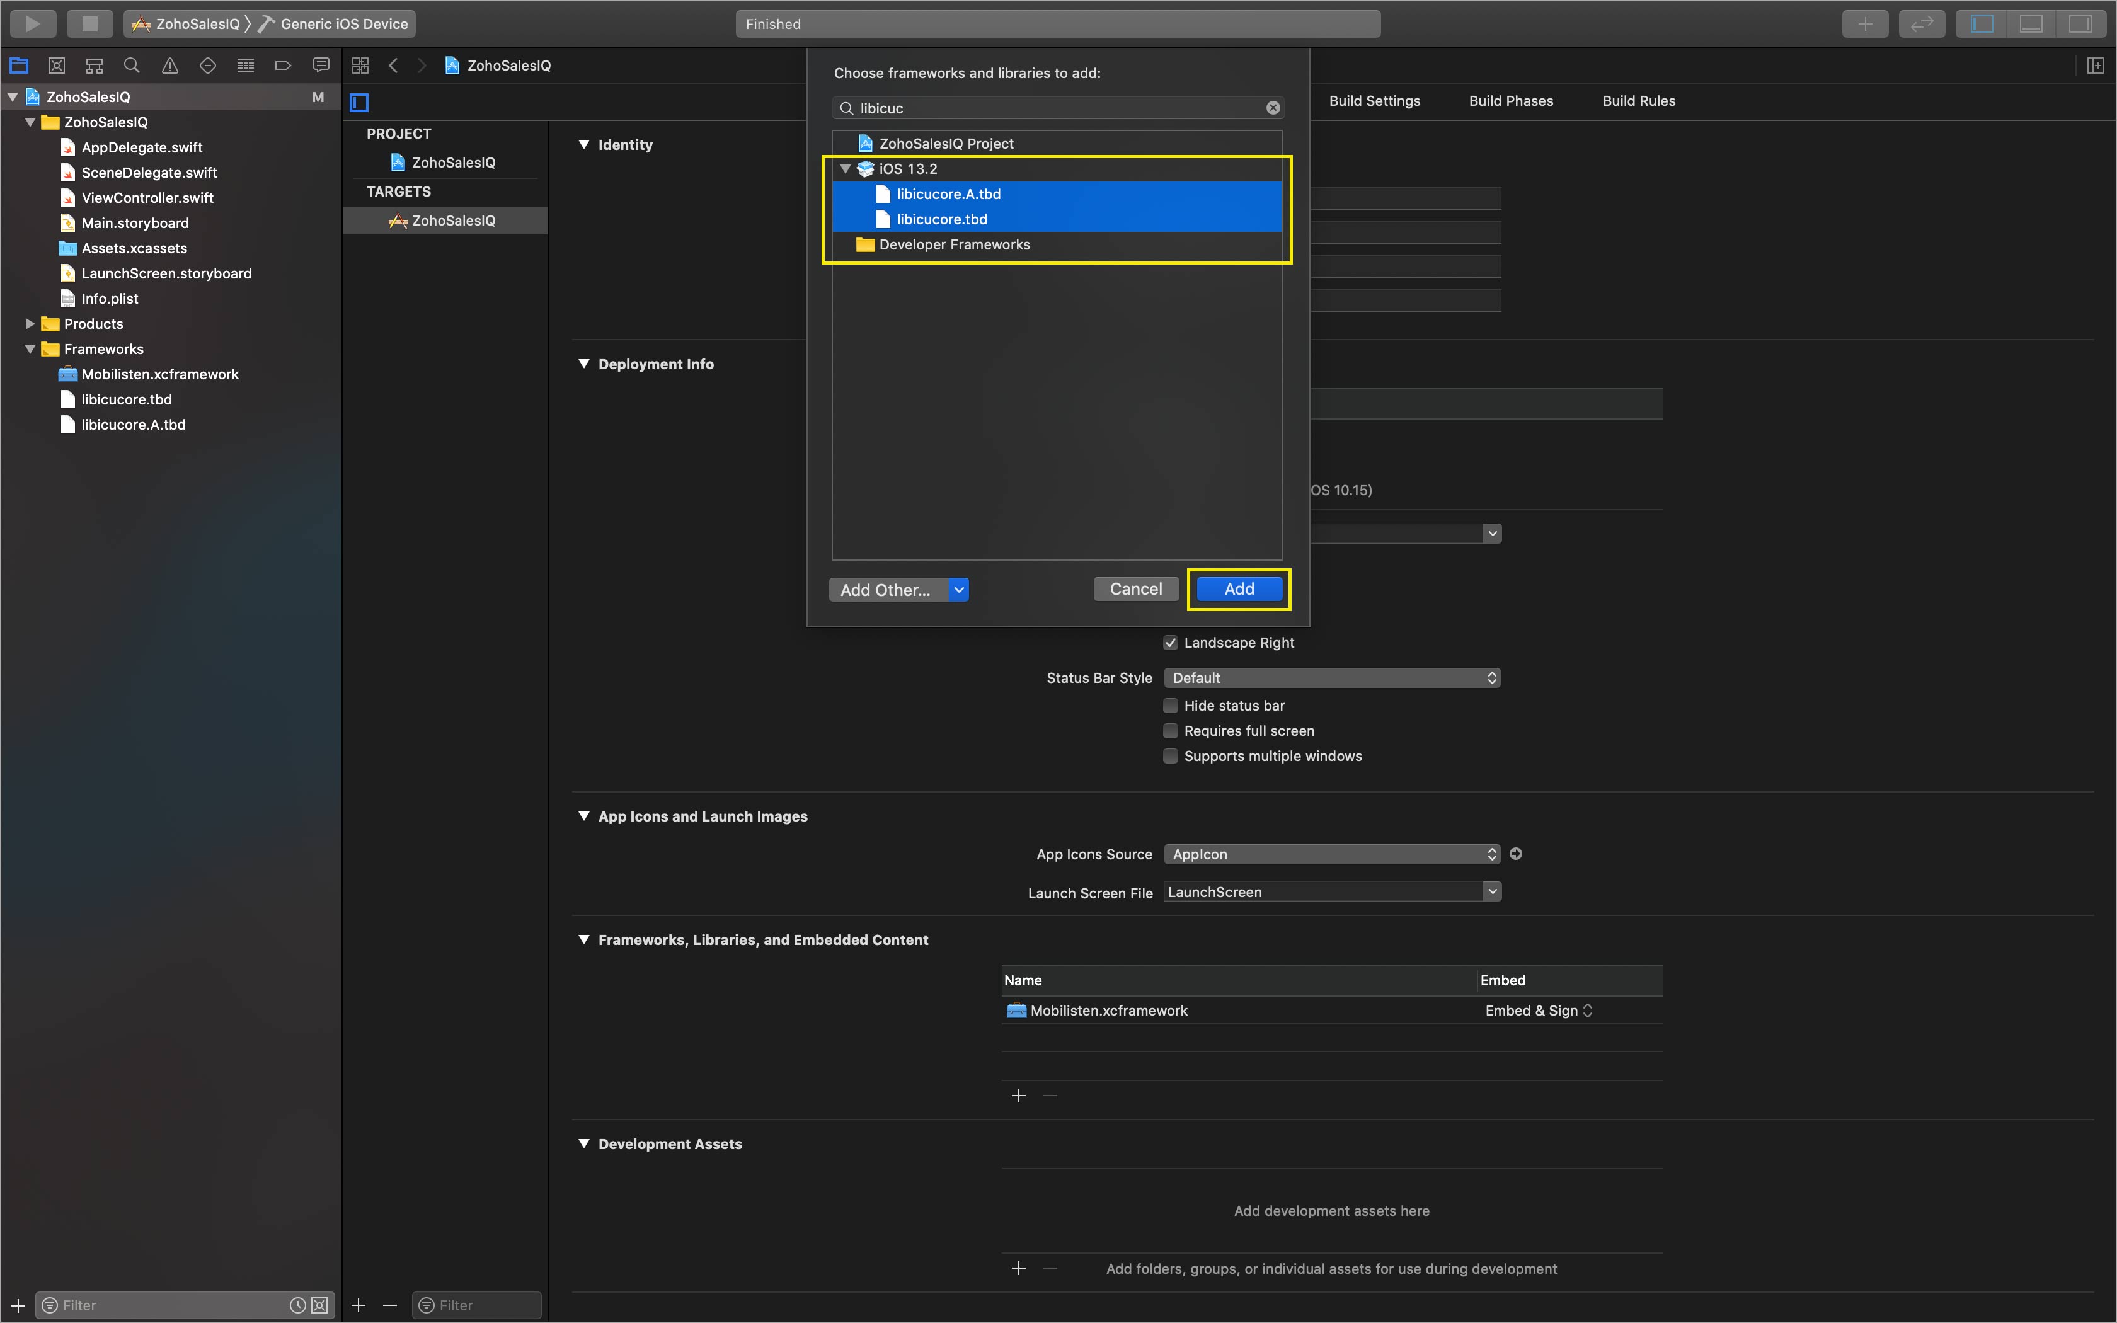The width and height of the screenshot is (2117, 1323).
Task: Collapse App Icons and Launch Images section
Action: (584, 816)
